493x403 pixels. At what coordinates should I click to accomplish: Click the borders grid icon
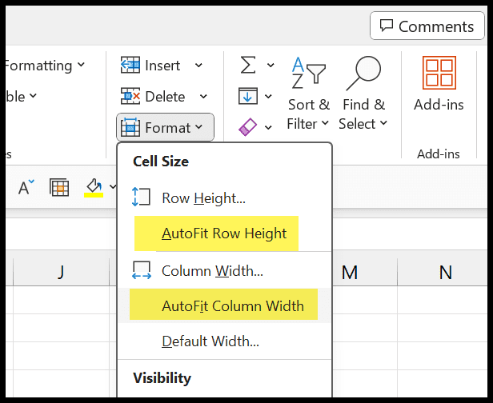[59, 188]
